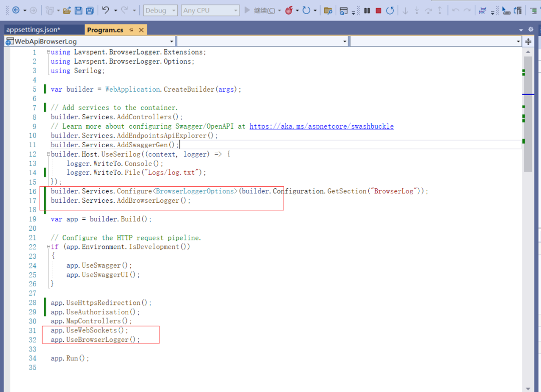Click the Step Backward undo-style icon

[x=455, y=11]
